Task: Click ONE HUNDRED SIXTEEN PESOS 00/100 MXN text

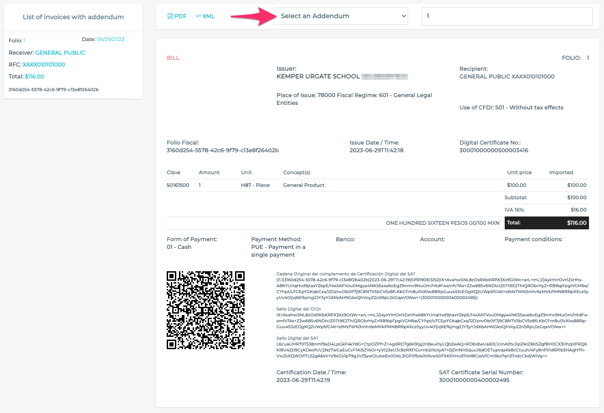Action: pos(443,223)
